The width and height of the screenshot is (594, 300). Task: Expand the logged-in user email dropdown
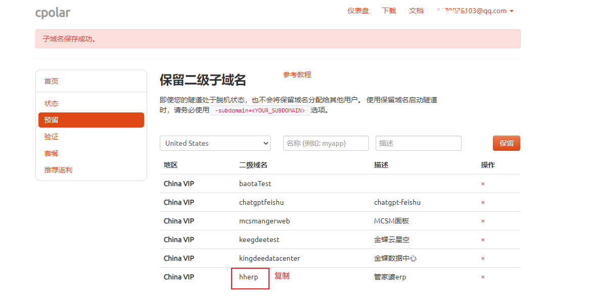[475, 11]
